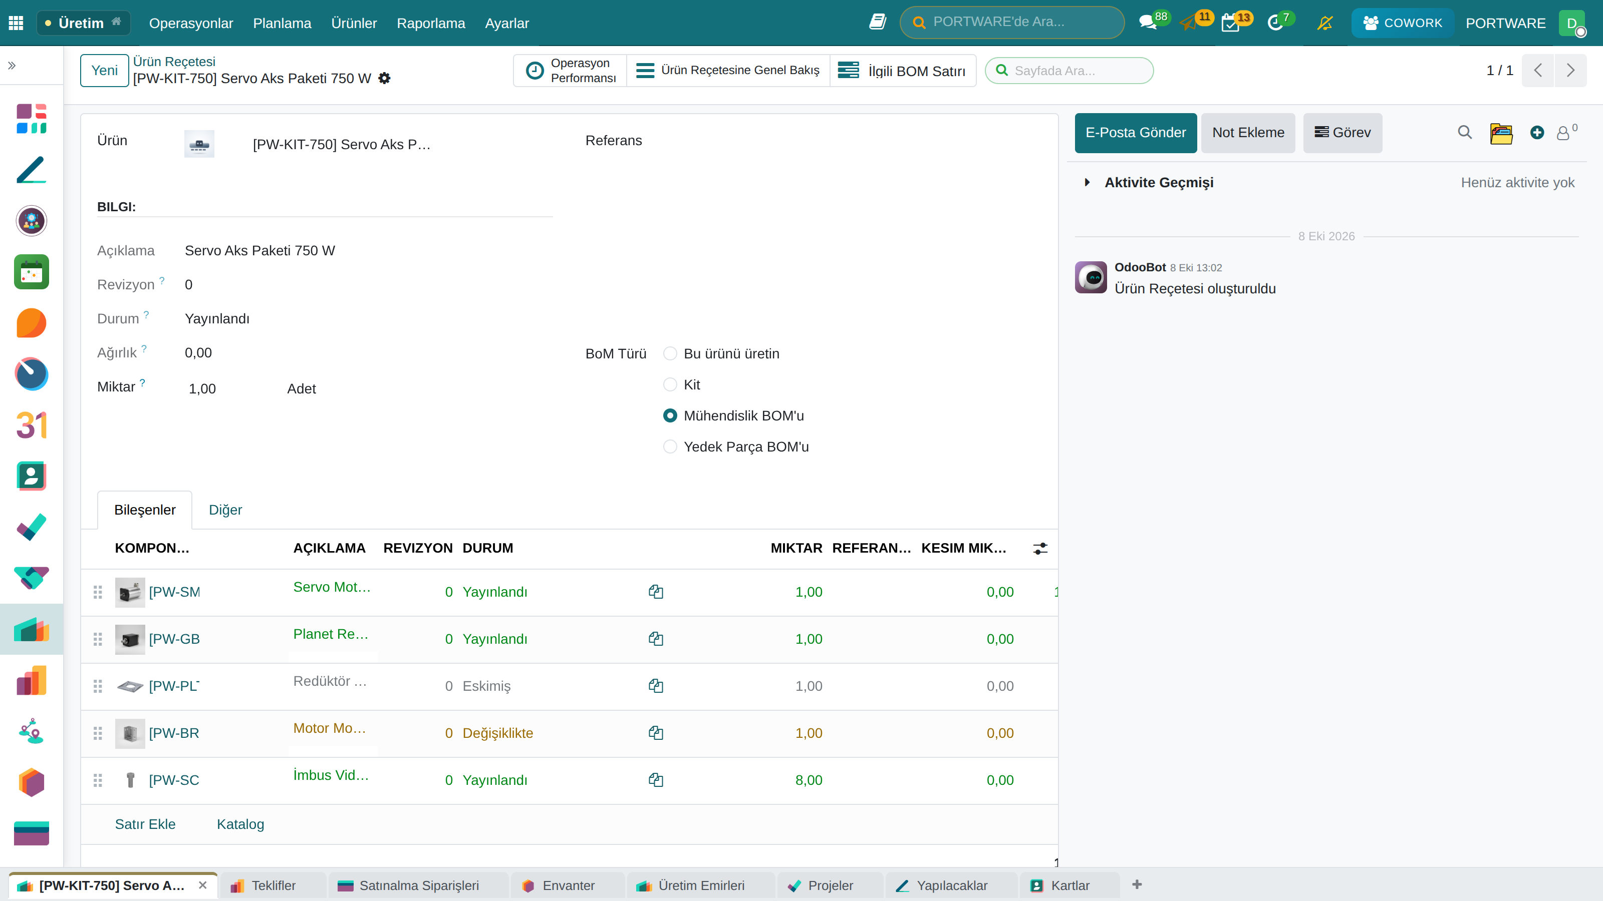Open the record settings gear icon
Viewport: 1603px width, 901px height.
click(385, 79)
